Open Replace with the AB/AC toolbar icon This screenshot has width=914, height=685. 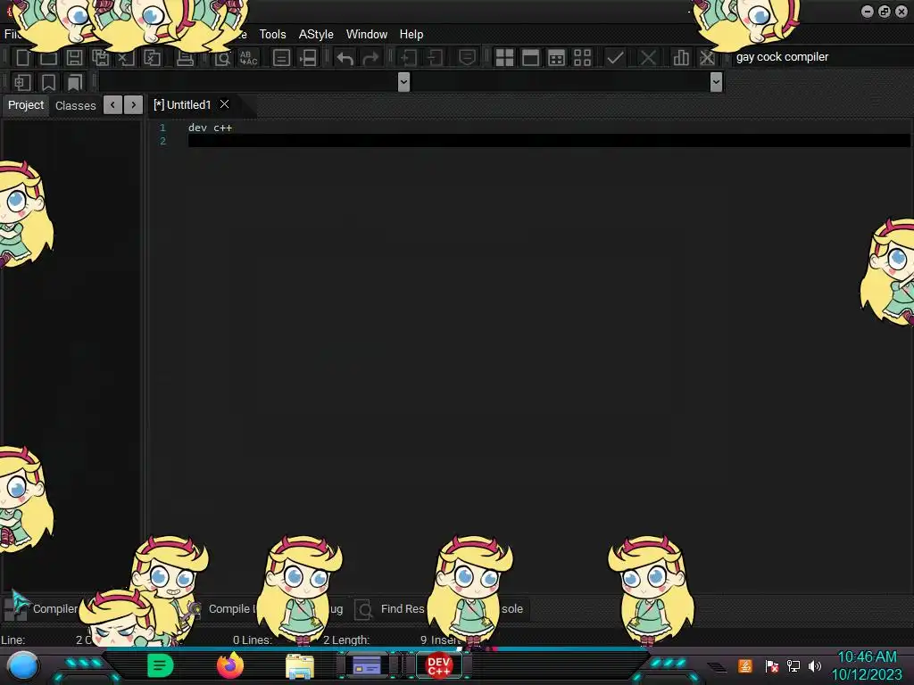[248, 57]
